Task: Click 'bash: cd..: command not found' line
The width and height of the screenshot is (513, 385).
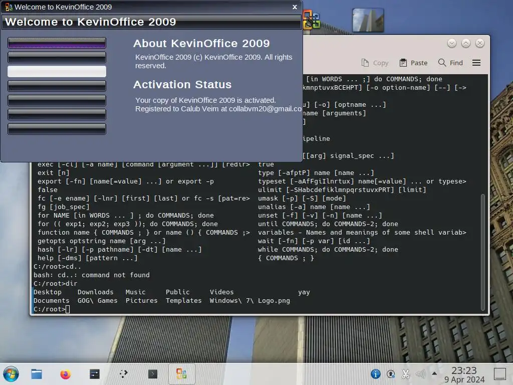Action: pos(92,275)
